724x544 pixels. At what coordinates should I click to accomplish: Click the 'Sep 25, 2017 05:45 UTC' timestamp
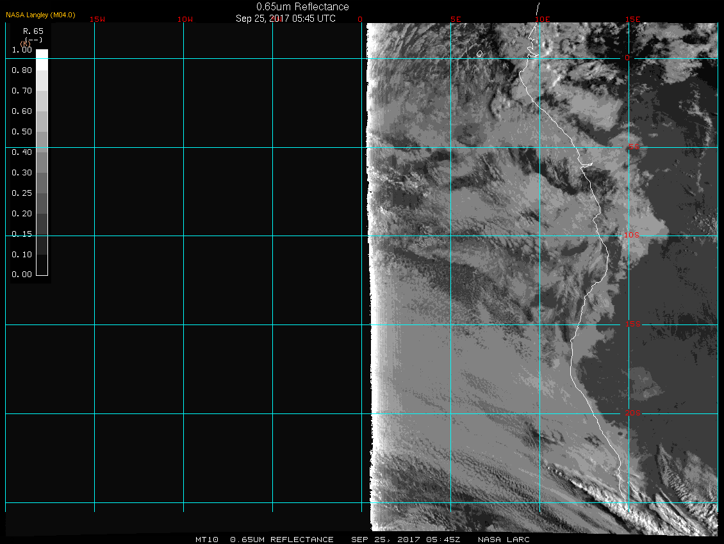[x=285, y=19]
